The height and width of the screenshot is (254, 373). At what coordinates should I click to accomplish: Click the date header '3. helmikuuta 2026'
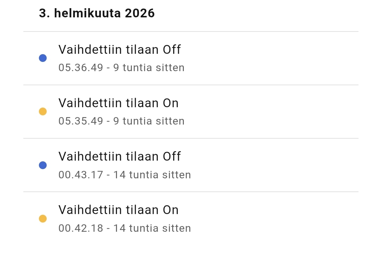point(97,13)
